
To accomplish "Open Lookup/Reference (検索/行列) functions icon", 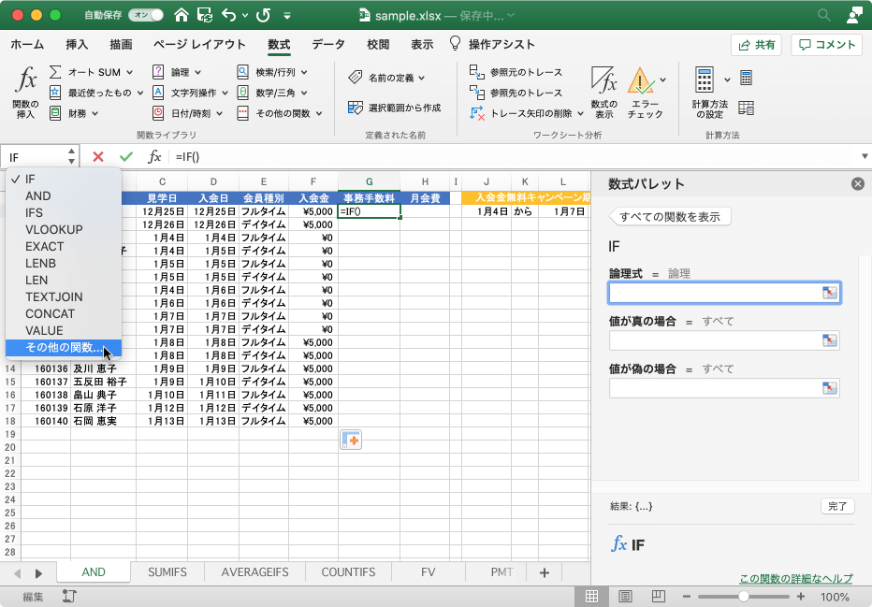I will click(243, 72).
